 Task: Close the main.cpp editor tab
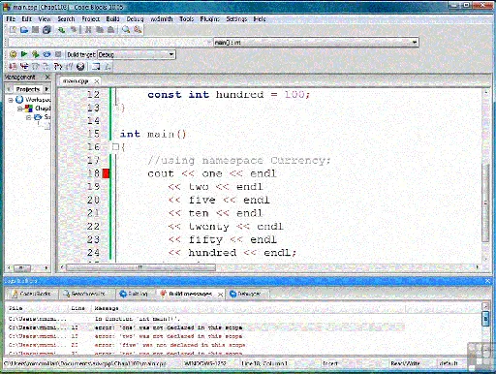pyautogui.click(x=96, y=81)
